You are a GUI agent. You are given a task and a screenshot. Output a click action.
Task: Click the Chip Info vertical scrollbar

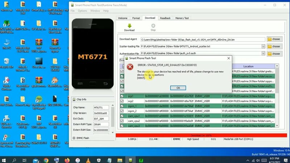click(113, 117)
